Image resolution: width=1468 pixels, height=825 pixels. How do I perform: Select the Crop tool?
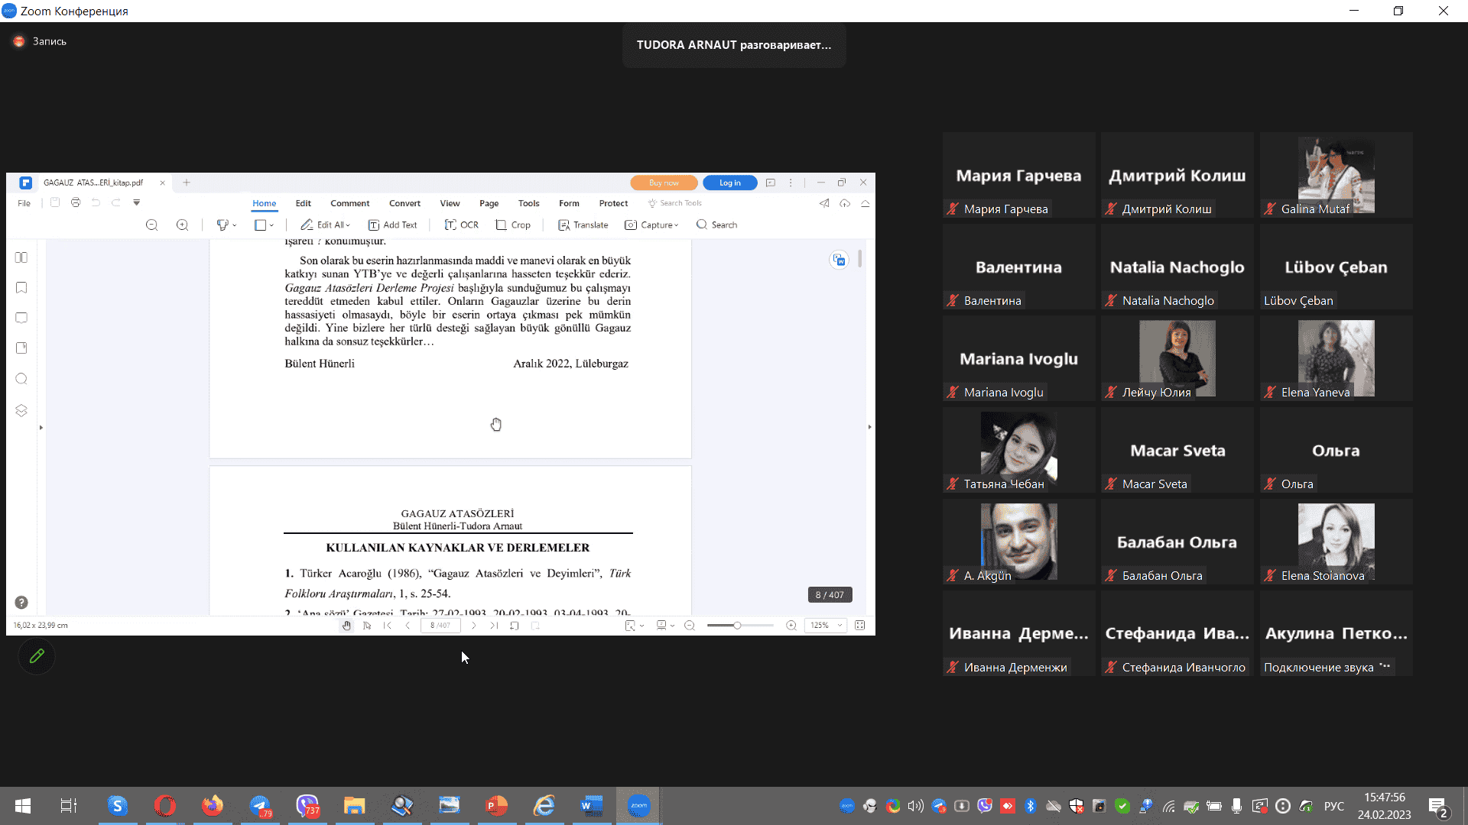(512, 225)
